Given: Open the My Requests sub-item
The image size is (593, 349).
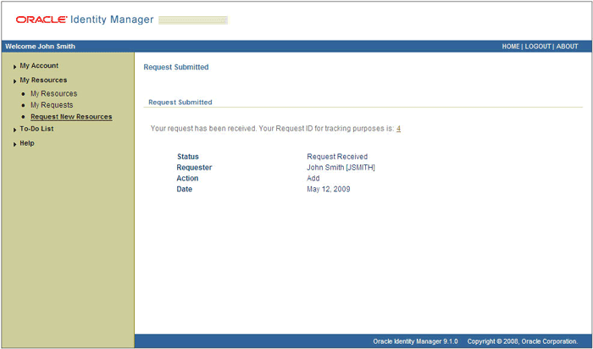Looking at the screenshot, I should [x=52, y=105].
